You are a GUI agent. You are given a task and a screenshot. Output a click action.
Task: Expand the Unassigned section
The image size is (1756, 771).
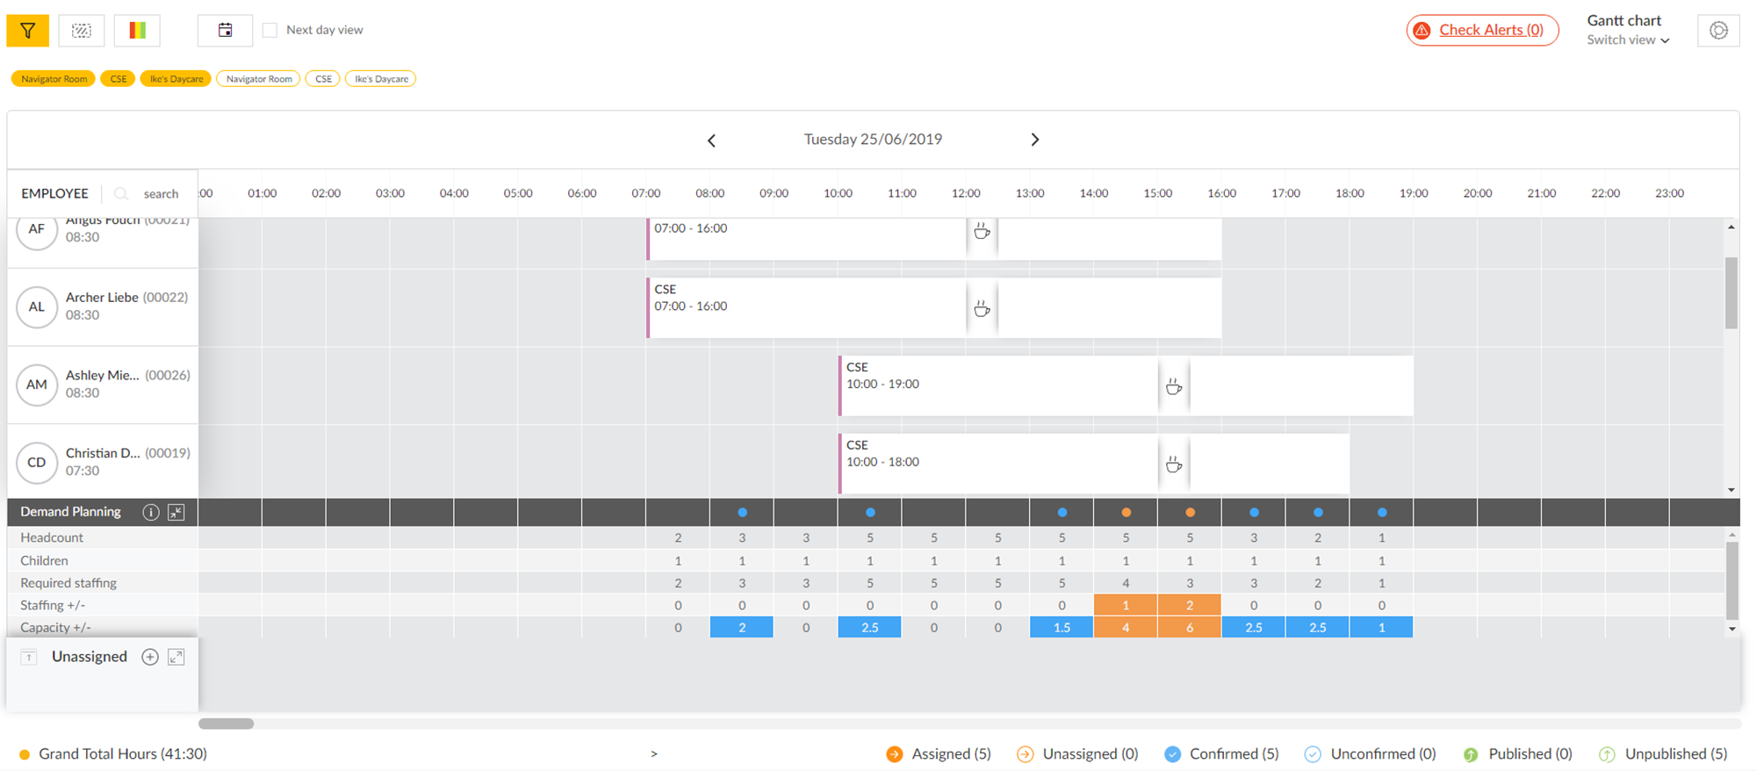tap(176, 657)
